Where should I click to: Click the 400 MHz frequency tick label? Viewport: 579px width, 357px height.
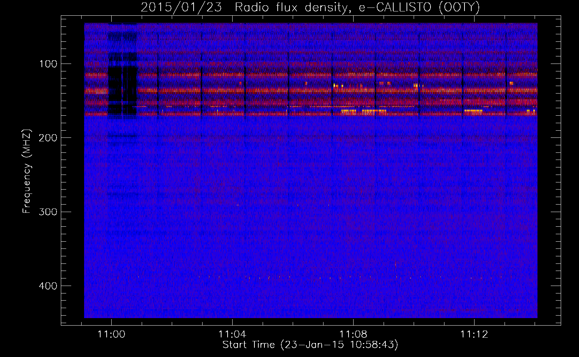pyautogui.click(x=48, y=286)
